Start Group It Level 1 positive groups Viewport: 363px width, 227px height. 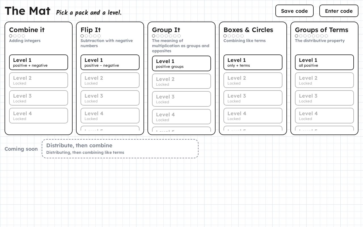[x=181, y=63]
